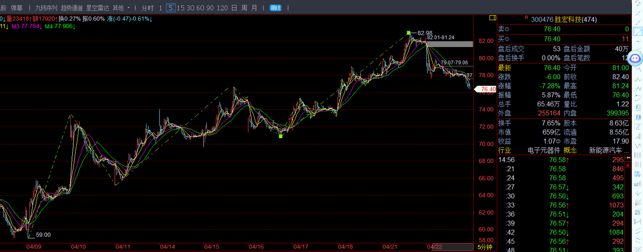
Task: Click the 04/22 date label
Action: [x=435, y=247]
